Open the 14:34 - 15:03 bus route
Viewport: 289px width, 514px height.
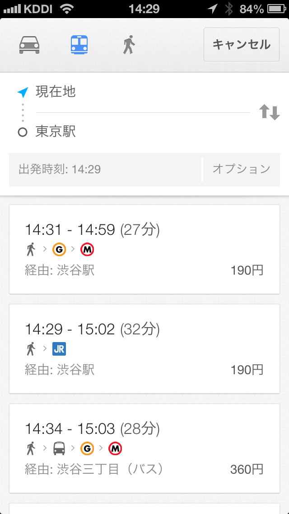(144, 448)
